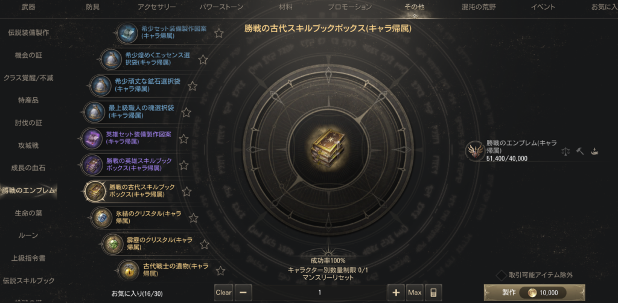Click the scale icon beside 勝戦のエンブレム
Screen dimensions: 618x303
pyautogui.click(x=565, y=151)
